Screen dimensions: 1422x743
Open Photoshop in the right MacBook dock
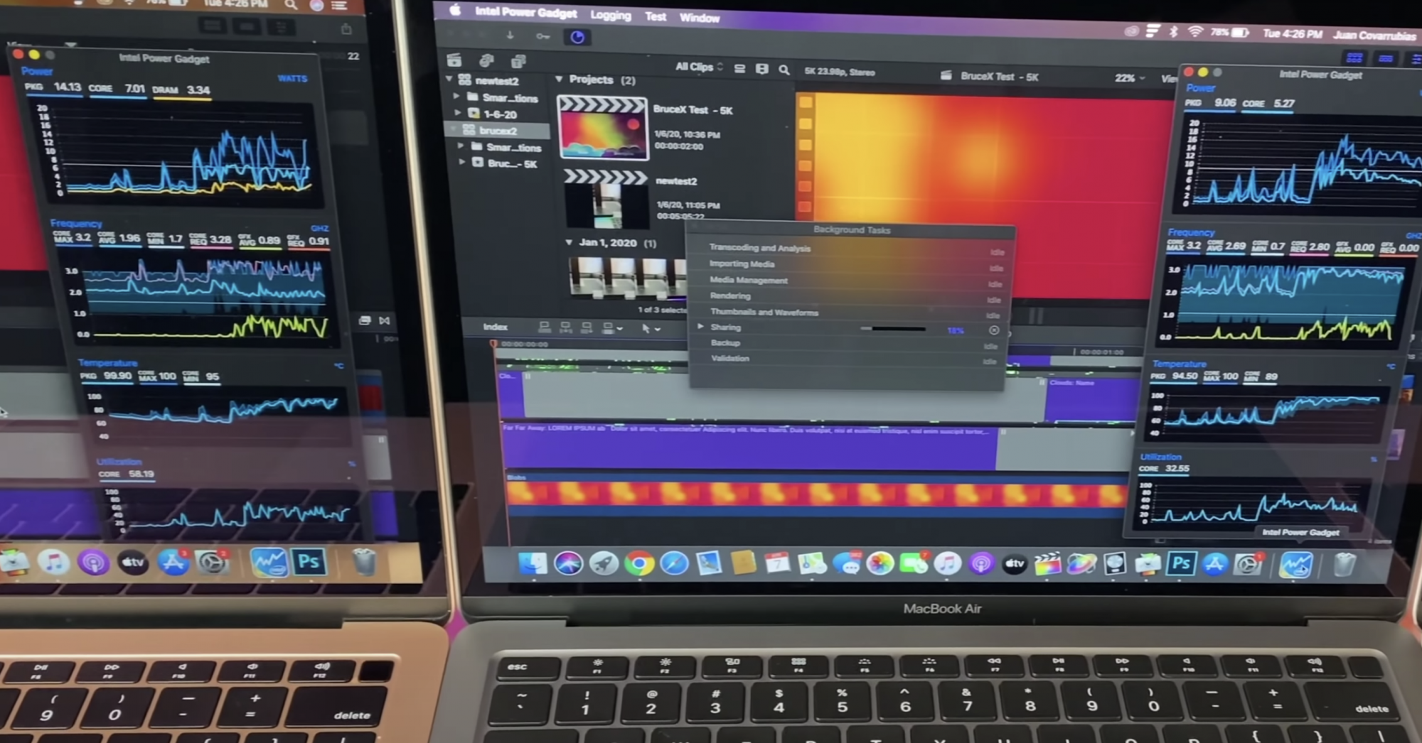(1181, 564)
